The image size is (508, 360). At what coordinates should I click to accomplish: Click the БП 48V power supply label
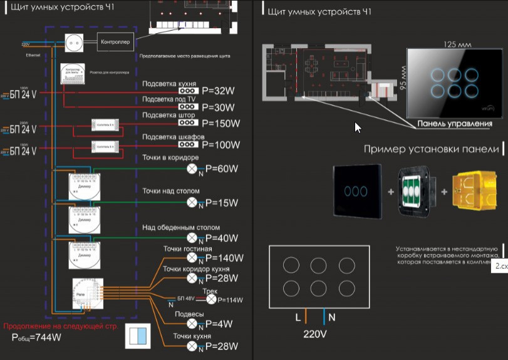185,299
